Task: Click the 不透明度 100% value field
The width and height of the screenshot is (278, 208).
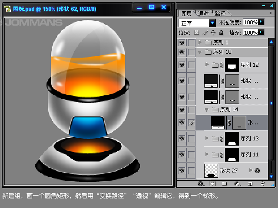Action: pyautogui.click(x=251, y=22)
